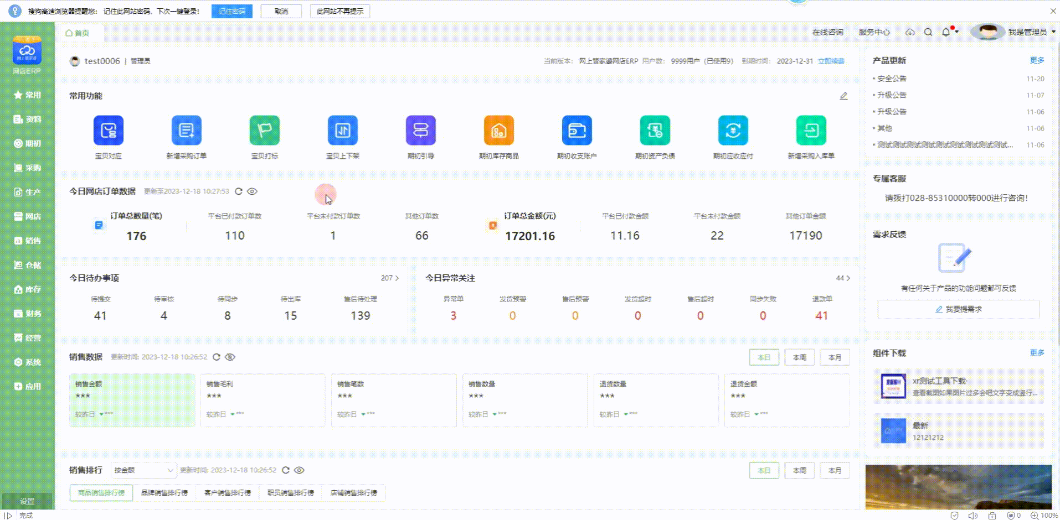This screenshot has width=1060, height=520.
Task: Switch to the 品牌销售排行榜 tab
Action: click(x=164, y=493)
